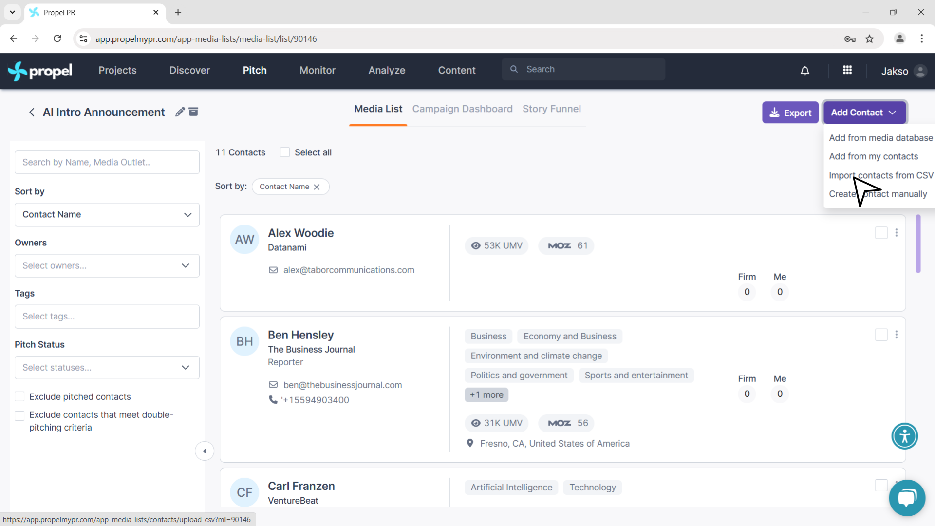
Task: Click the browser reload button
Action: [57, 38]
